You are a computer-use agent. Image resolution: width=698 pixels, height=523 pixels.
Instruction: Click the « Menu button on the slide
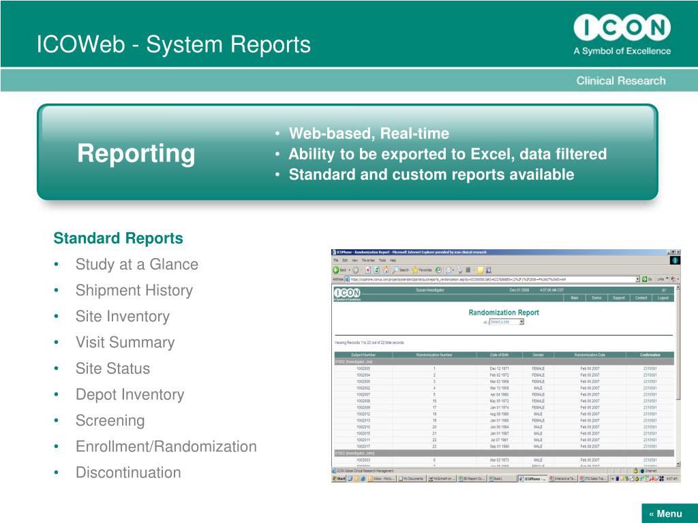669,513
